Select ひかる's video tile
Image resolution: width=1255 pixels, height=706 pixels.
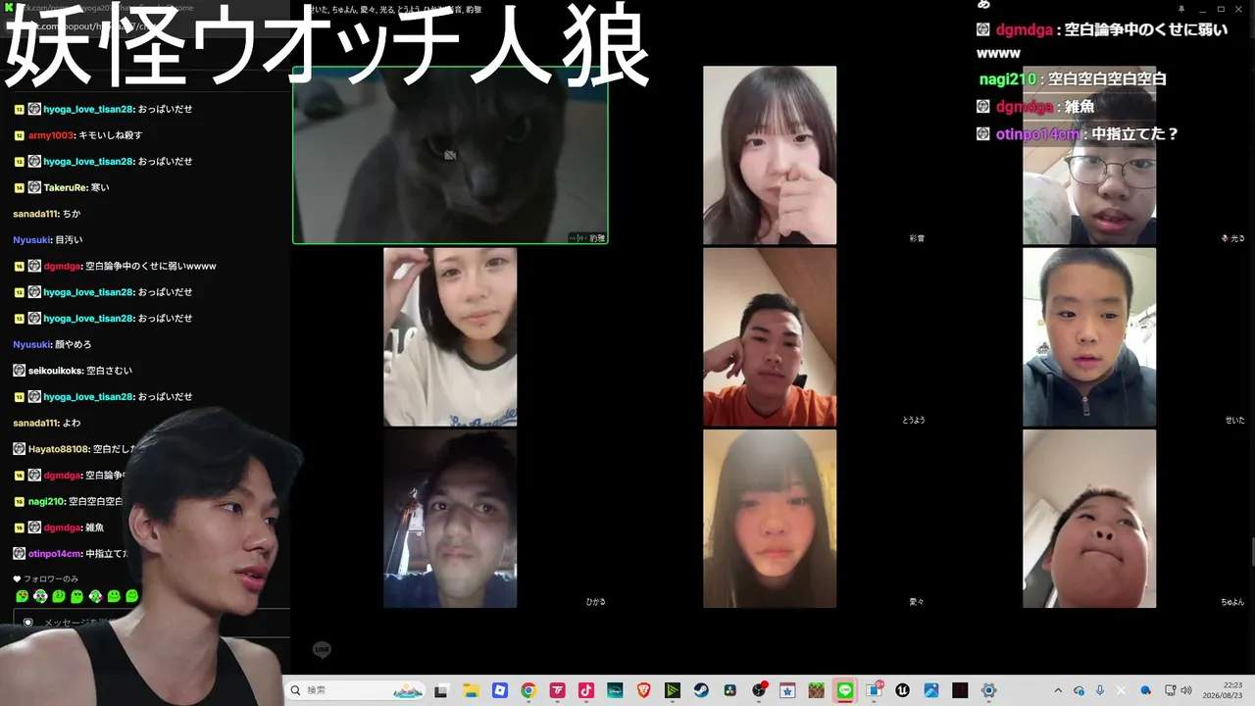[450, 518]
